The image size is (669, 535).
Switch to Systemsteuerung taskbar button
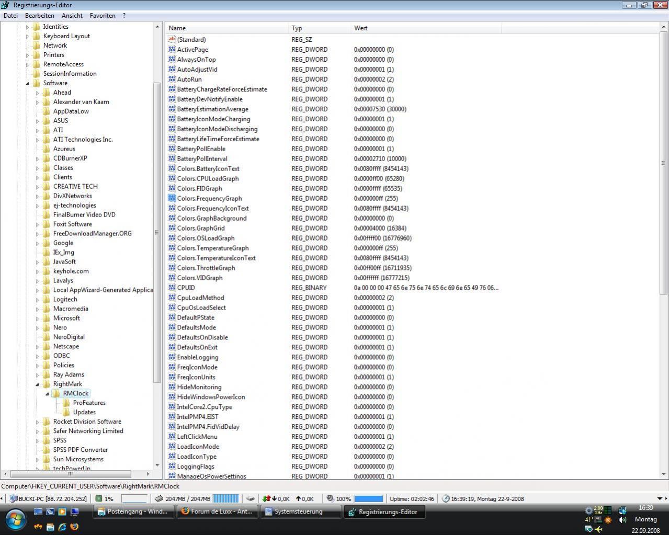(301, 512)
